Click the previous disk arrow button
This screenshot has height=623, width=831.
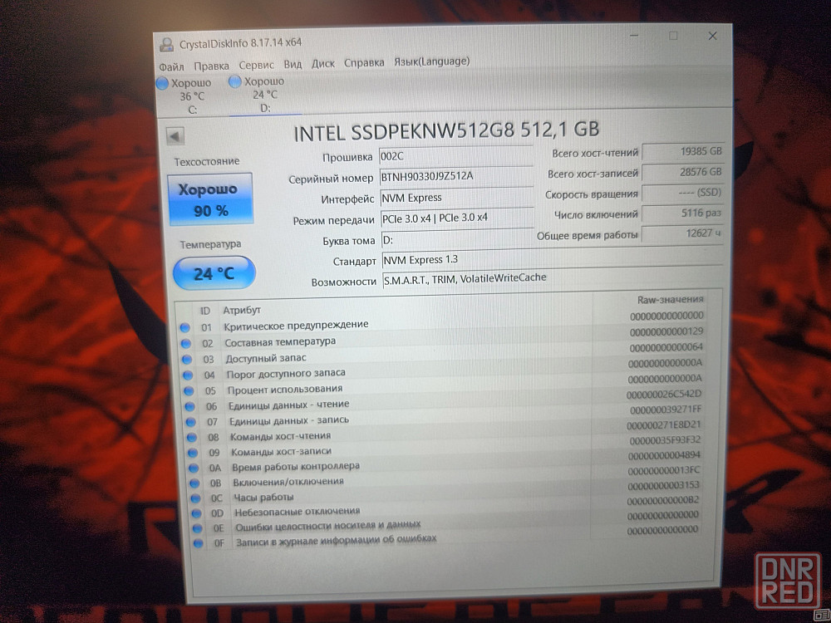175,136
